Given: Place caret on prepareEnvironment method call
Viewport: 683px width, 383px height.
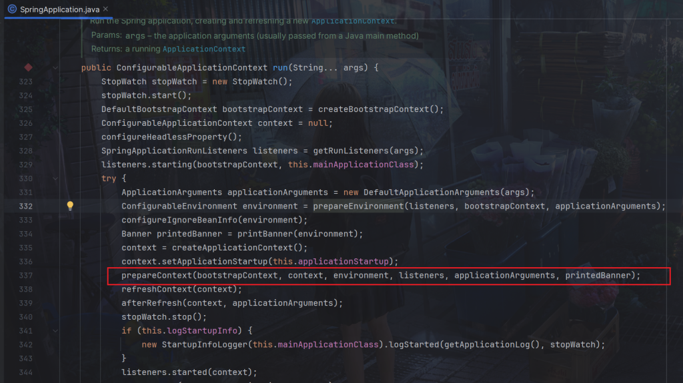Looking at the screenshot, I should (x=358, y=206).
